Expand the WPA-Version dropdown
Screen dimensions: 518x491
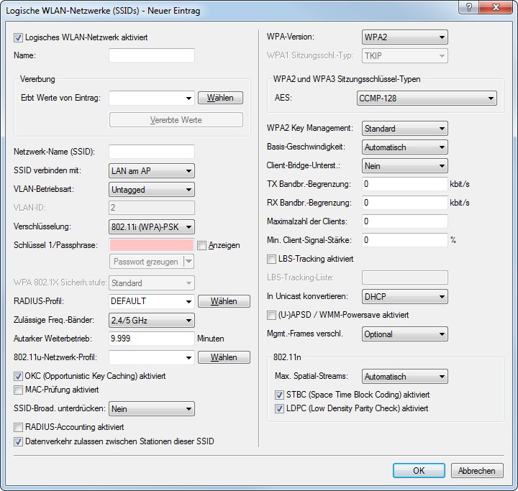[x=404, y=37]
